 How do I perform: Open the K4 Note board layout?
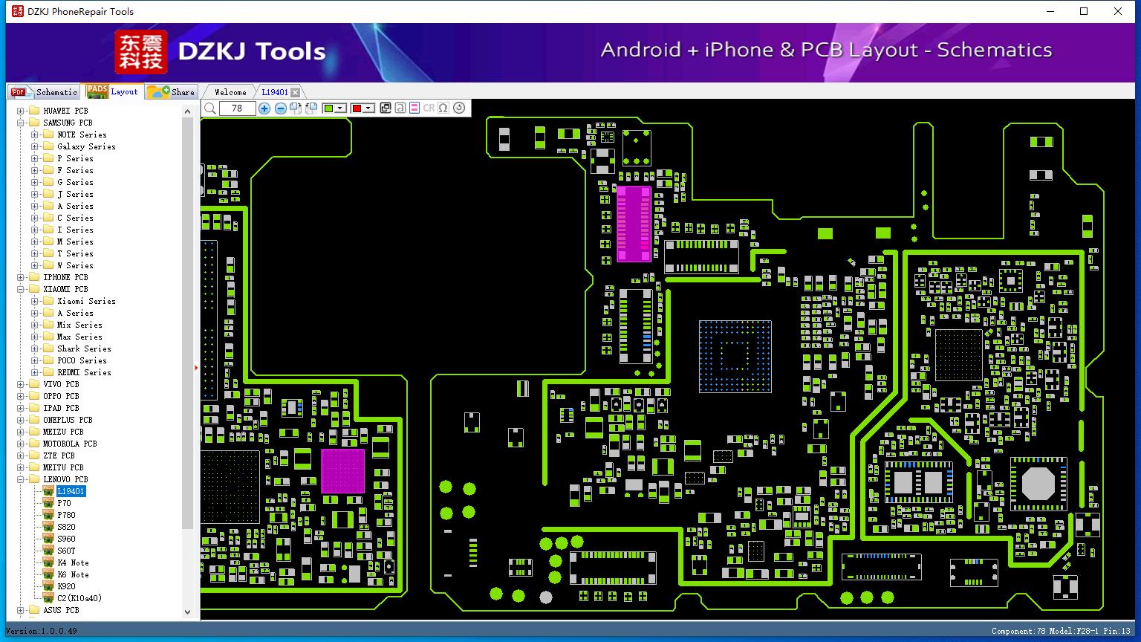[x=73, y=562]
